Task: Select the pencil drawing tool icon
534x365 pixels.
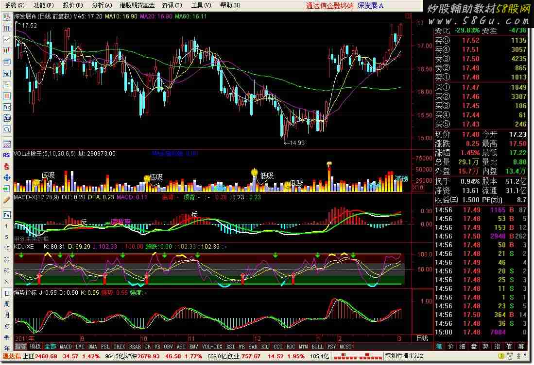Action: (x=6, y=200)
